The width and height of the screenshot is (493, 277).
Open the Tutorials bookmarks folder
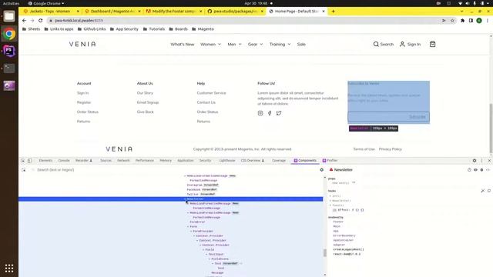click(x=154, y=29)
